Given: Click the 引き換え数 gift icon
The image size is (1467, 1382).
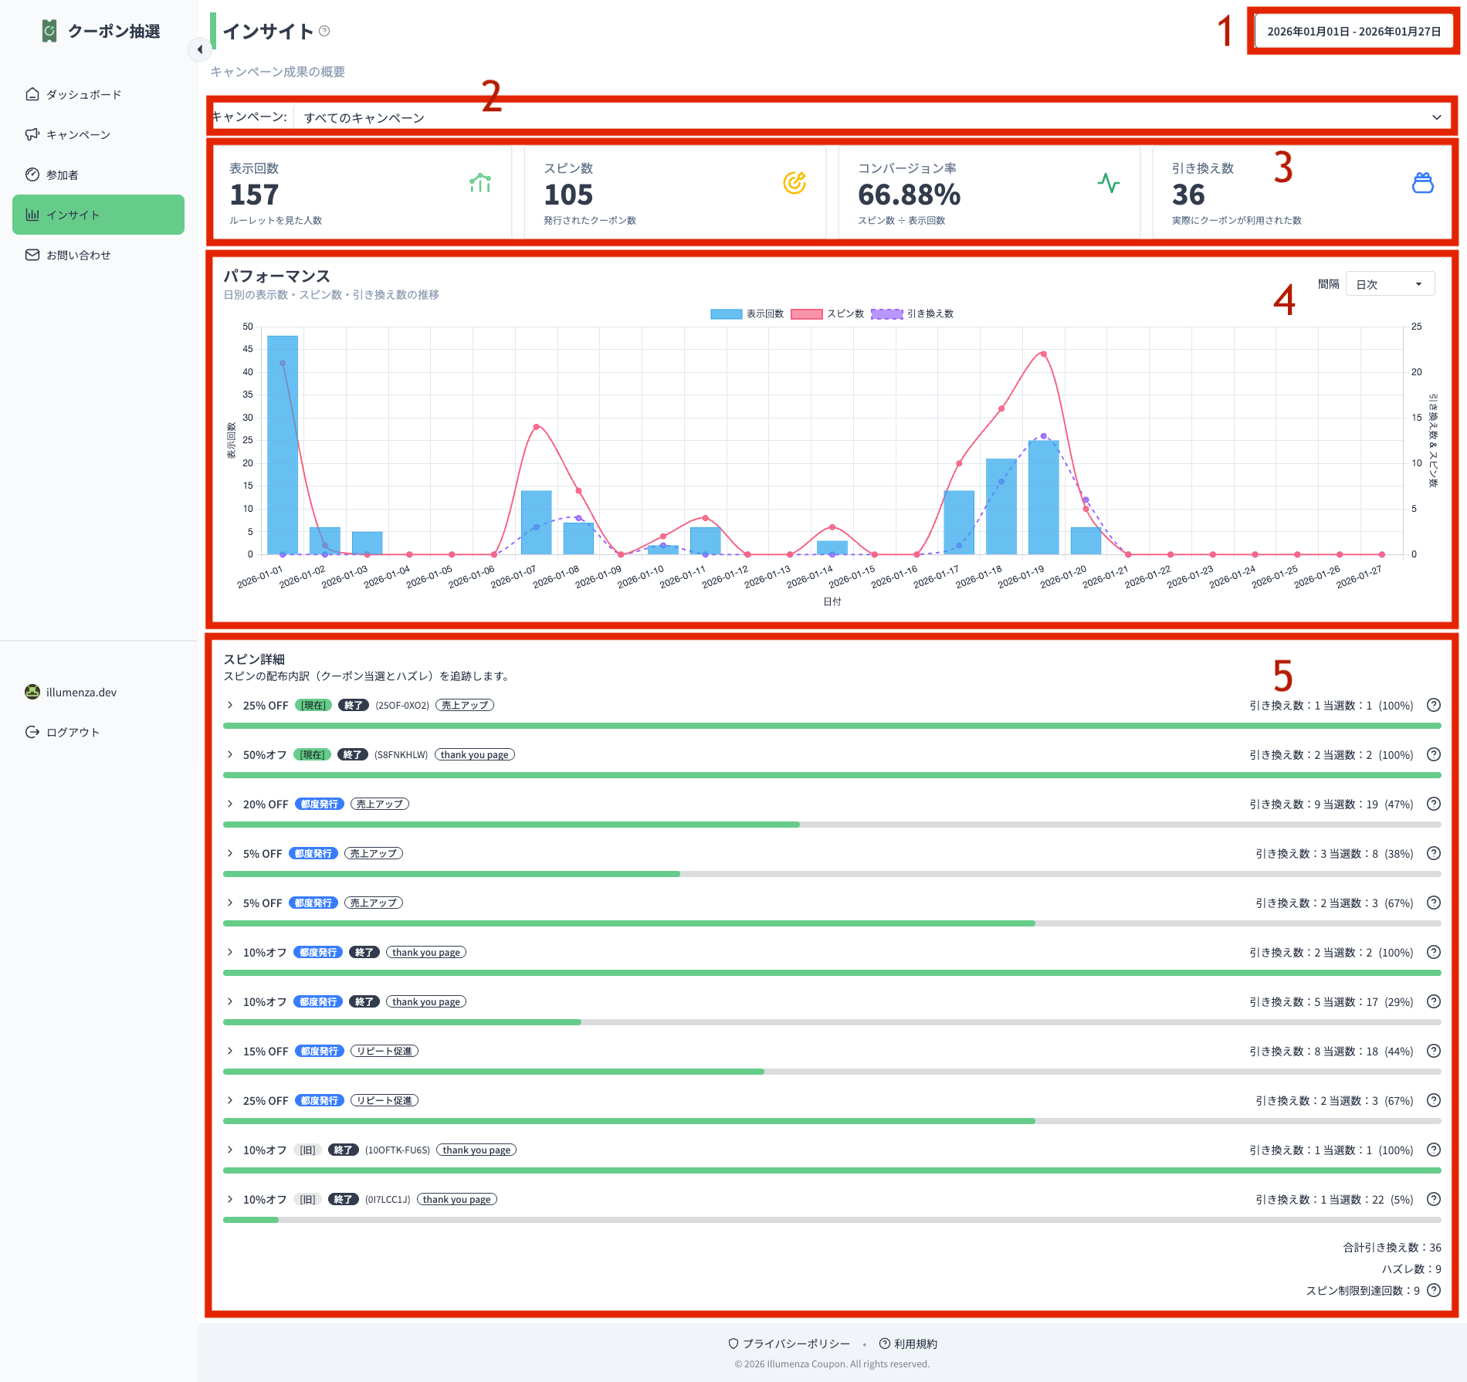Looking at the screenshot, I should tap(1422, 183).
